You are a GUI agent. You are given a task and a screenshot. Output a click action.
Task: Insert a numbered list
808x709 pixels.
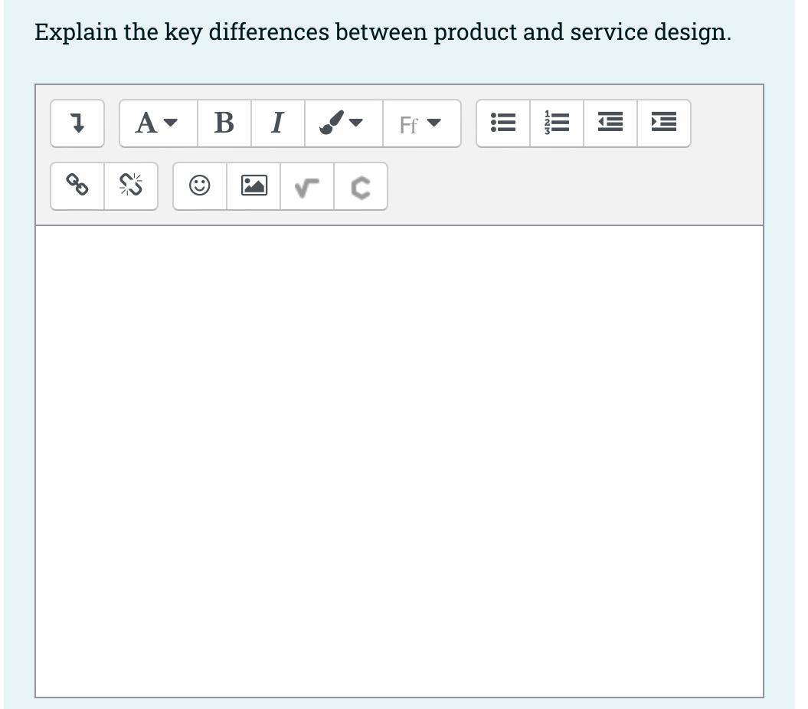coord(556,123)
